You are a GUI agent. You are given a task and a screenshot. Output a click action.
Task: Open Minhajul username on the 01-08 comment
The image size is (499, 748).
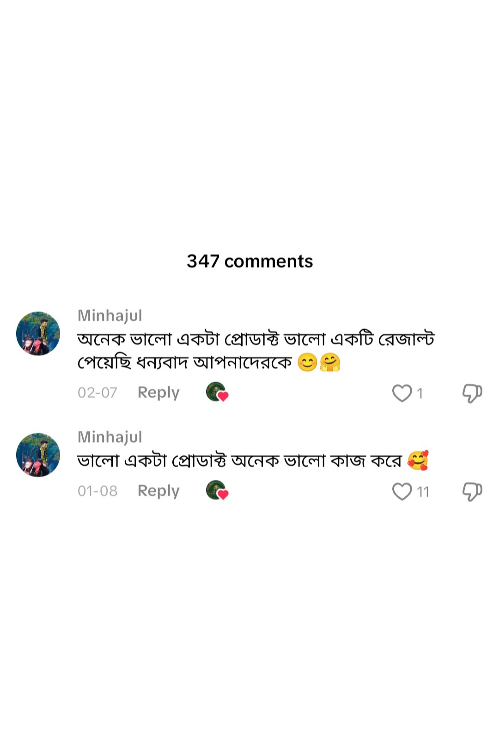tap(110, 437)
